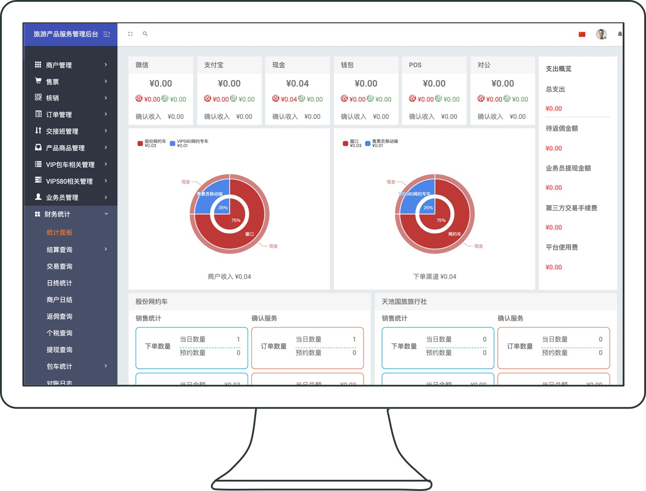The height and width of the screenshot is (491, 646).
Task: Open the 提现查询 page link
Action: [x=59, y=349]
